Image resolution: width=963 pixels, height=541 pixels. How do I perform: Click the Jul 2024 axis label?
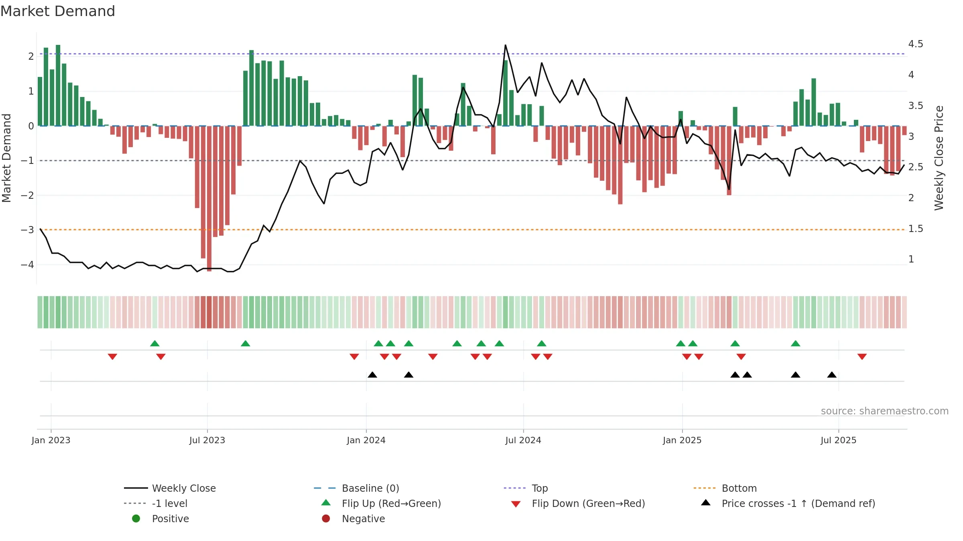click(x=523, y=440)
